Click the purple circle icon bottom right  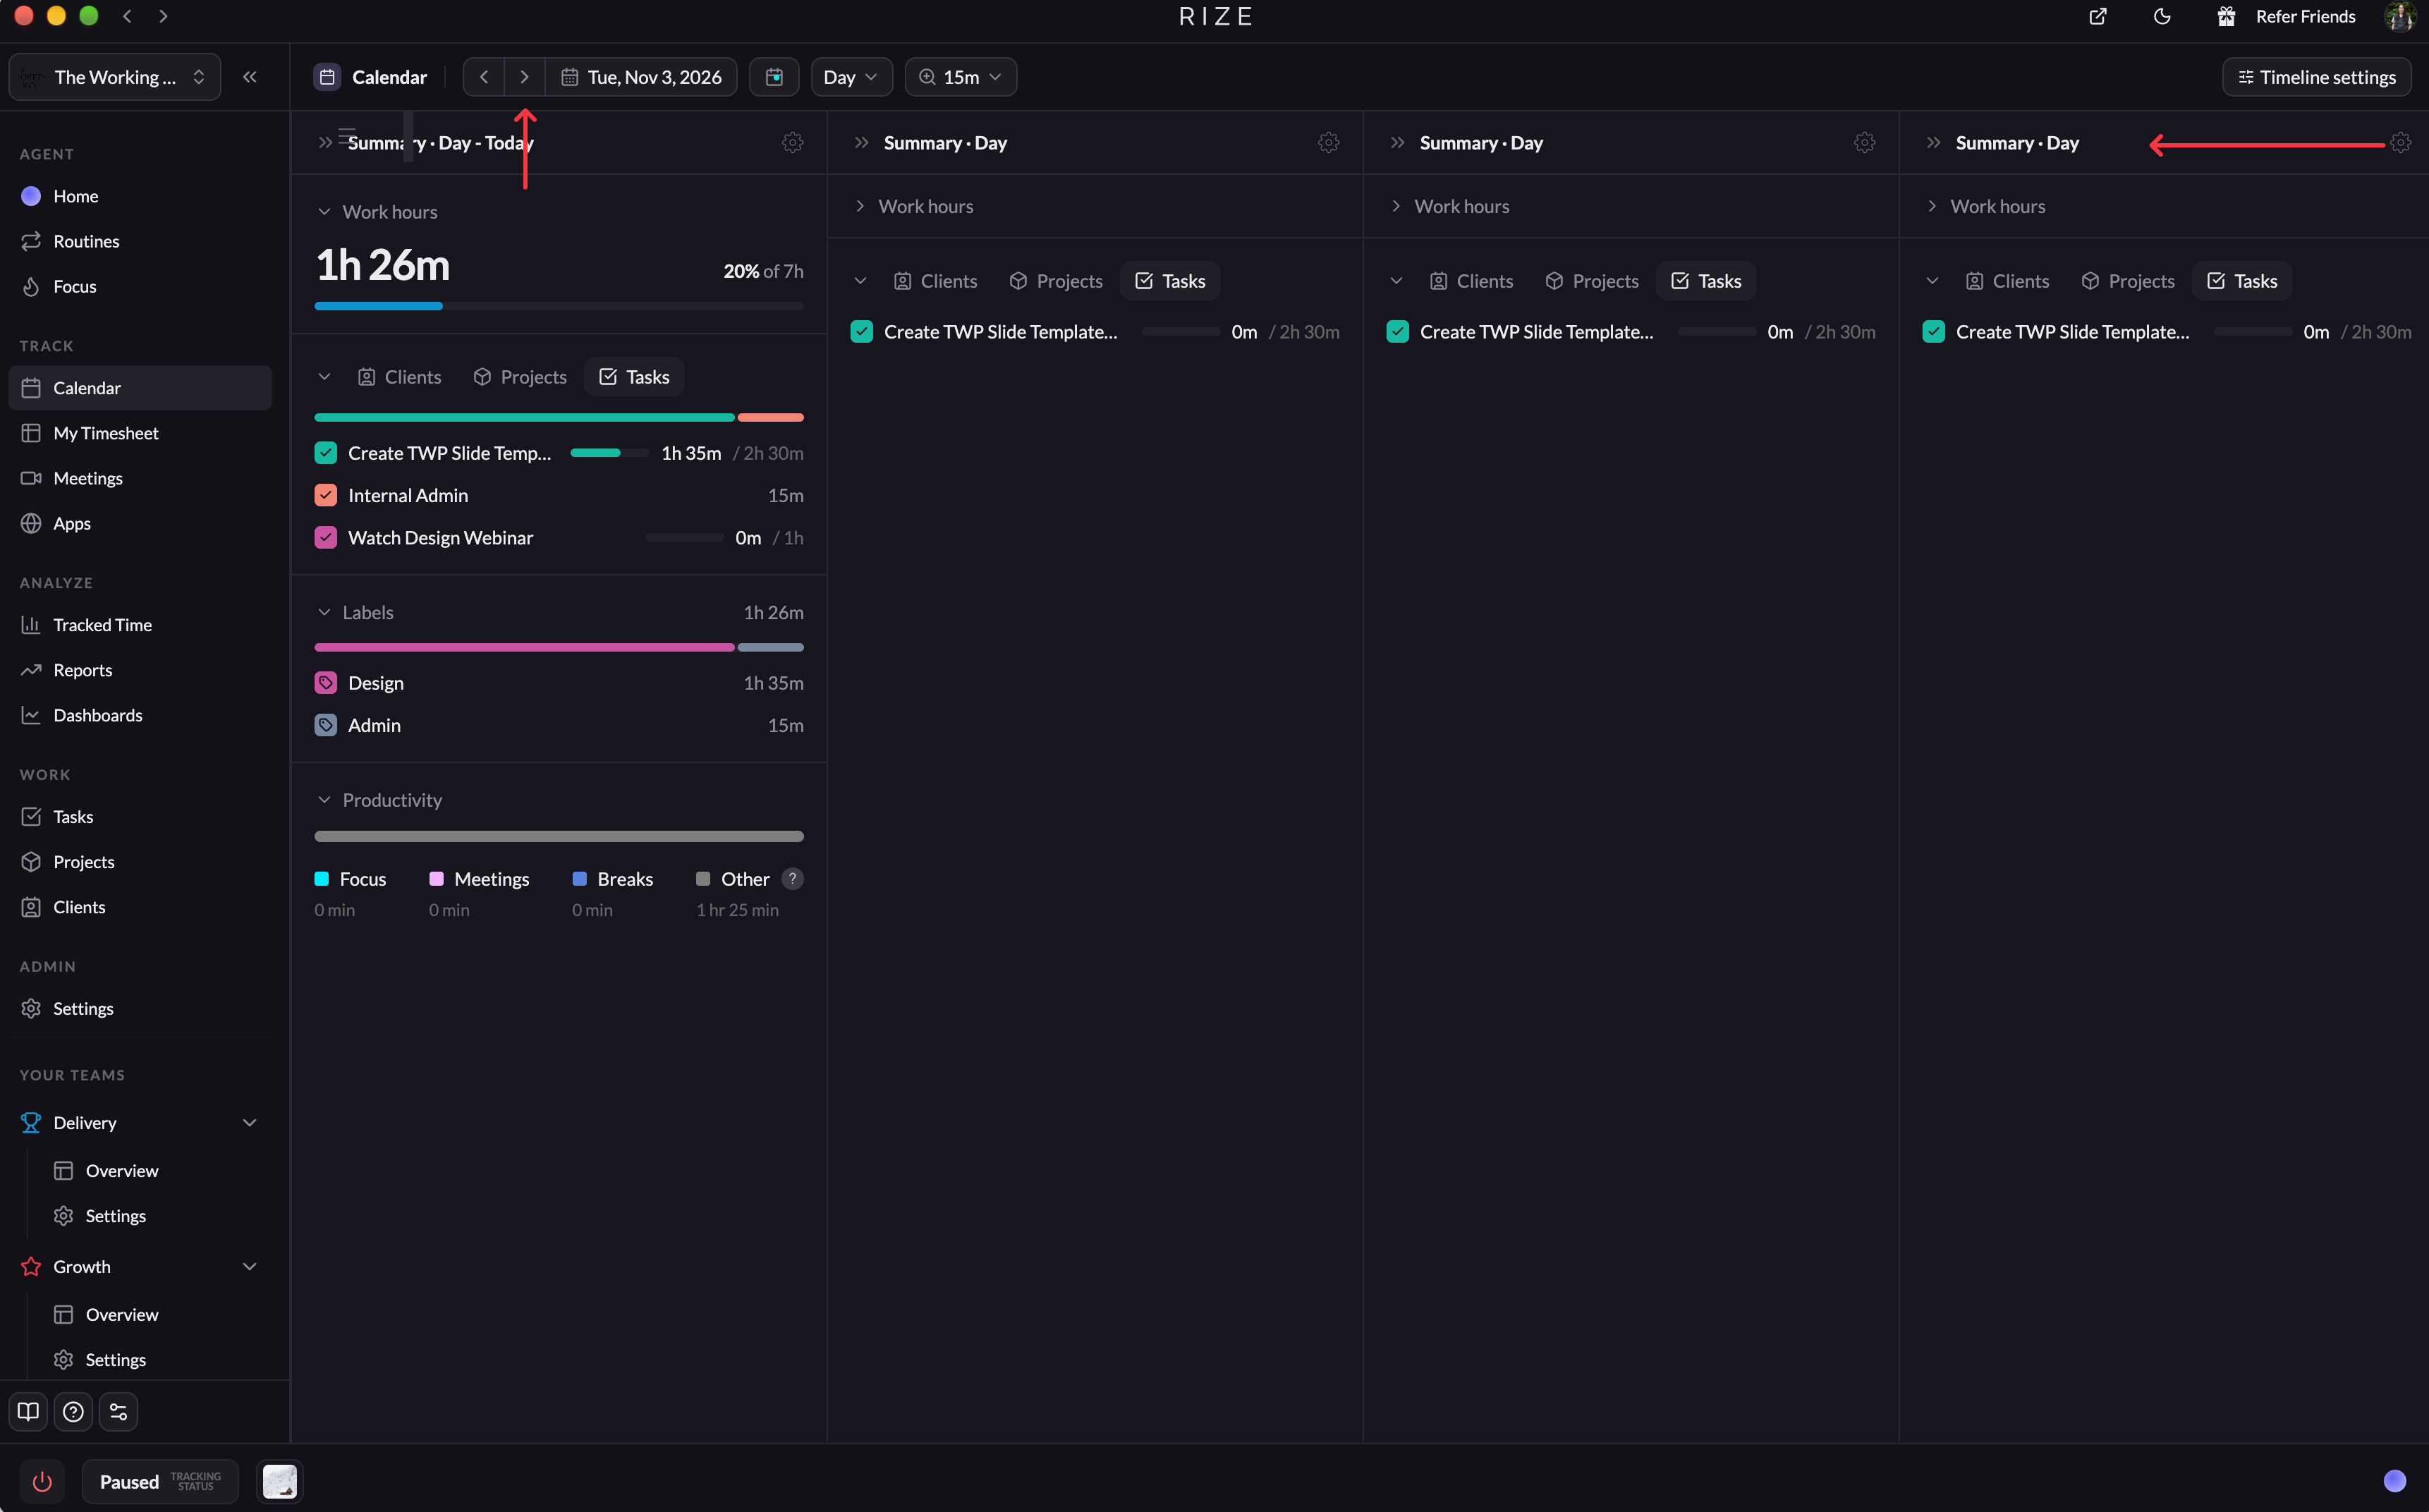[2394, 1481]
